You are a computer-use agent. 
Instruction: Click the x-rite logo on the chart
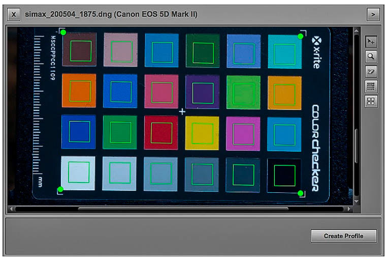[317, 52]
